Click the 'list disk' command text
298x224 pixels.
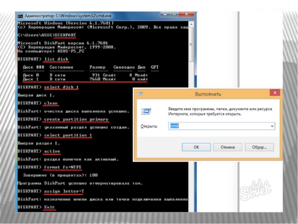(56, 59)
